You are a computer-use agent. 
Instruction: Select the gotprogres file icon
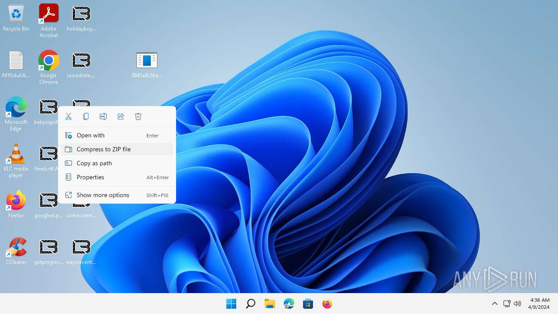(x=49, y=252)
